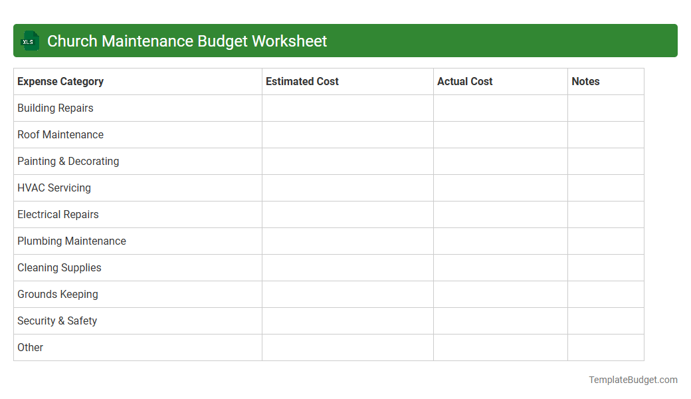Click the Notes cell for Roof Maintenance
This screenshot has height=399, width=691.
coord(605,134)
